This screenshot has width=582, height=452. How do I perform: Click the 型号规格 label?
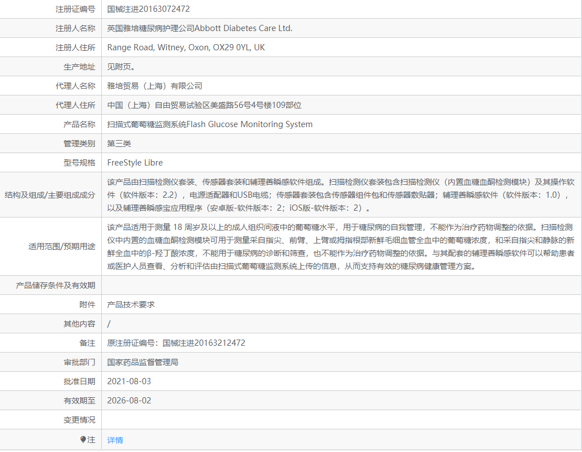(x=79, y=163)
